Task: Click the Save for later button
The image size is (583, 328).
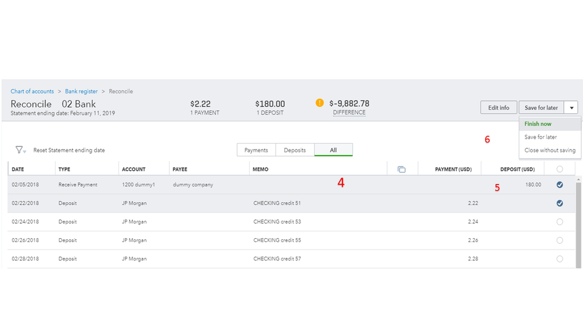Action: [x=542, y=107]
